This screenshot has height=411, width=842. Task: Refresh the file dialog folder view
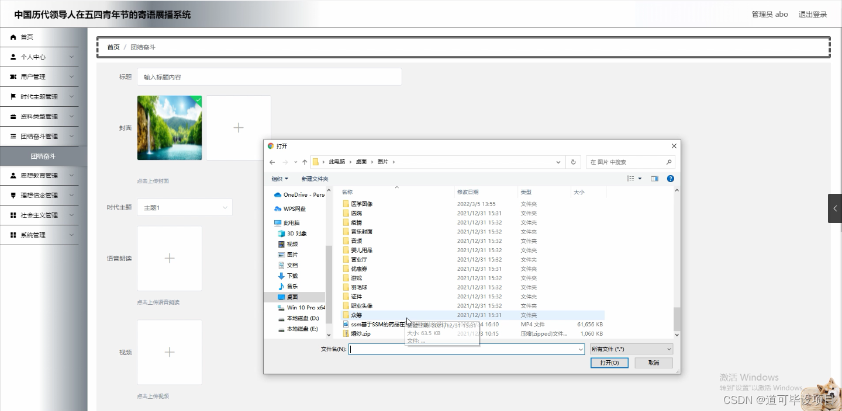[x=574, y=162]
